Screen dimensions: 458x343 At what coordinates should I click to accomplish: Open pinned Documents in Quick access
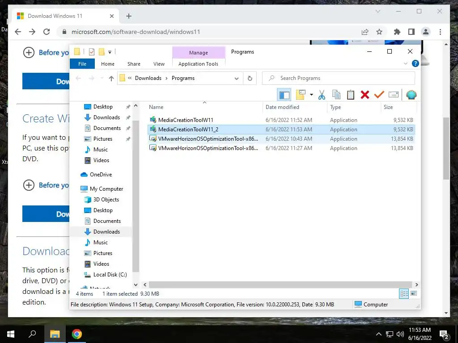click(107, 128)
